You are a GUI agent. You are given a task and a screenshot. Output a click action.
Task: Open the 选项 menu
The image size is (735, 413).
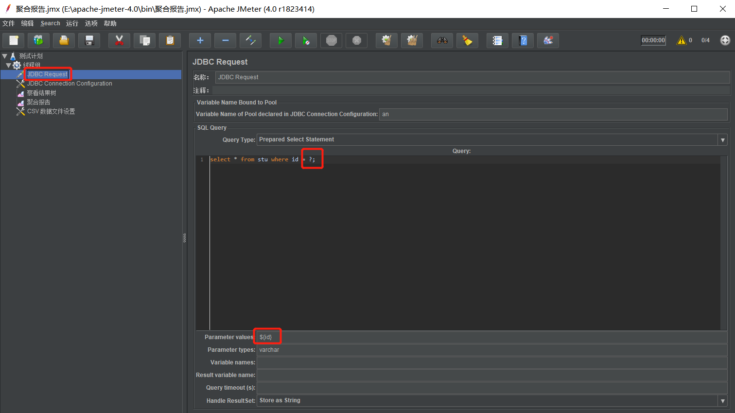click(x=91, y=23)
